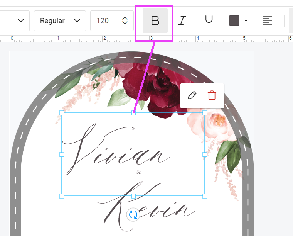Viewport: 293px width, 236px height.
Task: Click the pencil edit icon
Action: point(192,95)
